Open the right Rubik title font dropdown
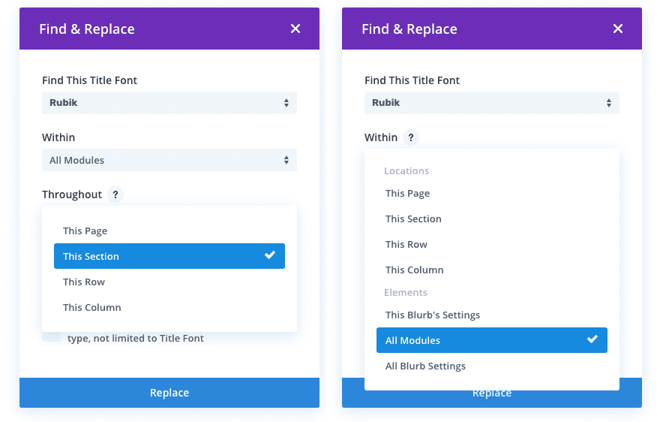 [492, 103]
